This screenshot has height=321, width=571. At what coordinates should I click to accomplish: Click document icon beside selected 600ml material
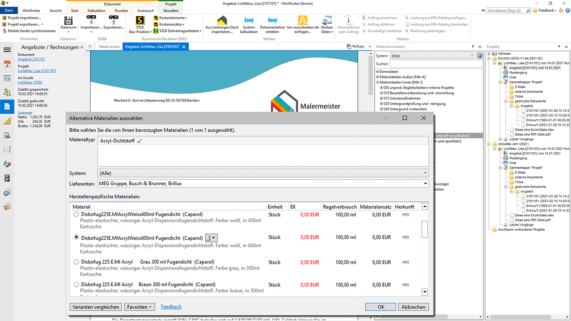pyautogui.click(x=211, y=238)
